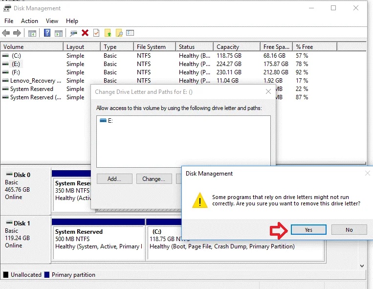Click the drive icon of the (F:) volume row
Image resolution: width=373 pixels, height=289 pixels.
click(x=5, y=72)
